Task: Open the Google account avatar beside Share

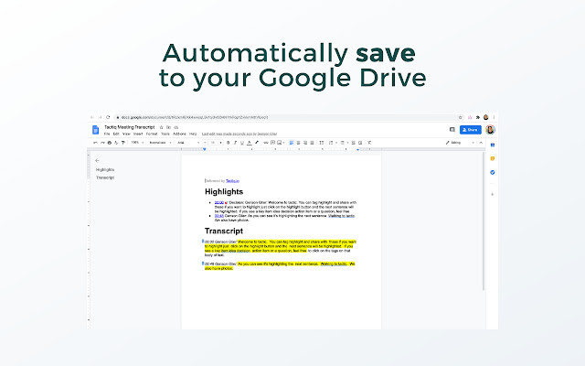Action: tap(490, 130)
